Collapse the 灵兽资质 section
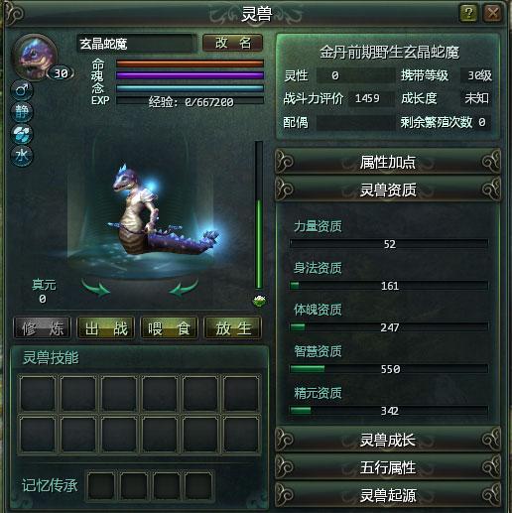The width and height of the screenshot is (512, 513). click(x=388, y=190)
